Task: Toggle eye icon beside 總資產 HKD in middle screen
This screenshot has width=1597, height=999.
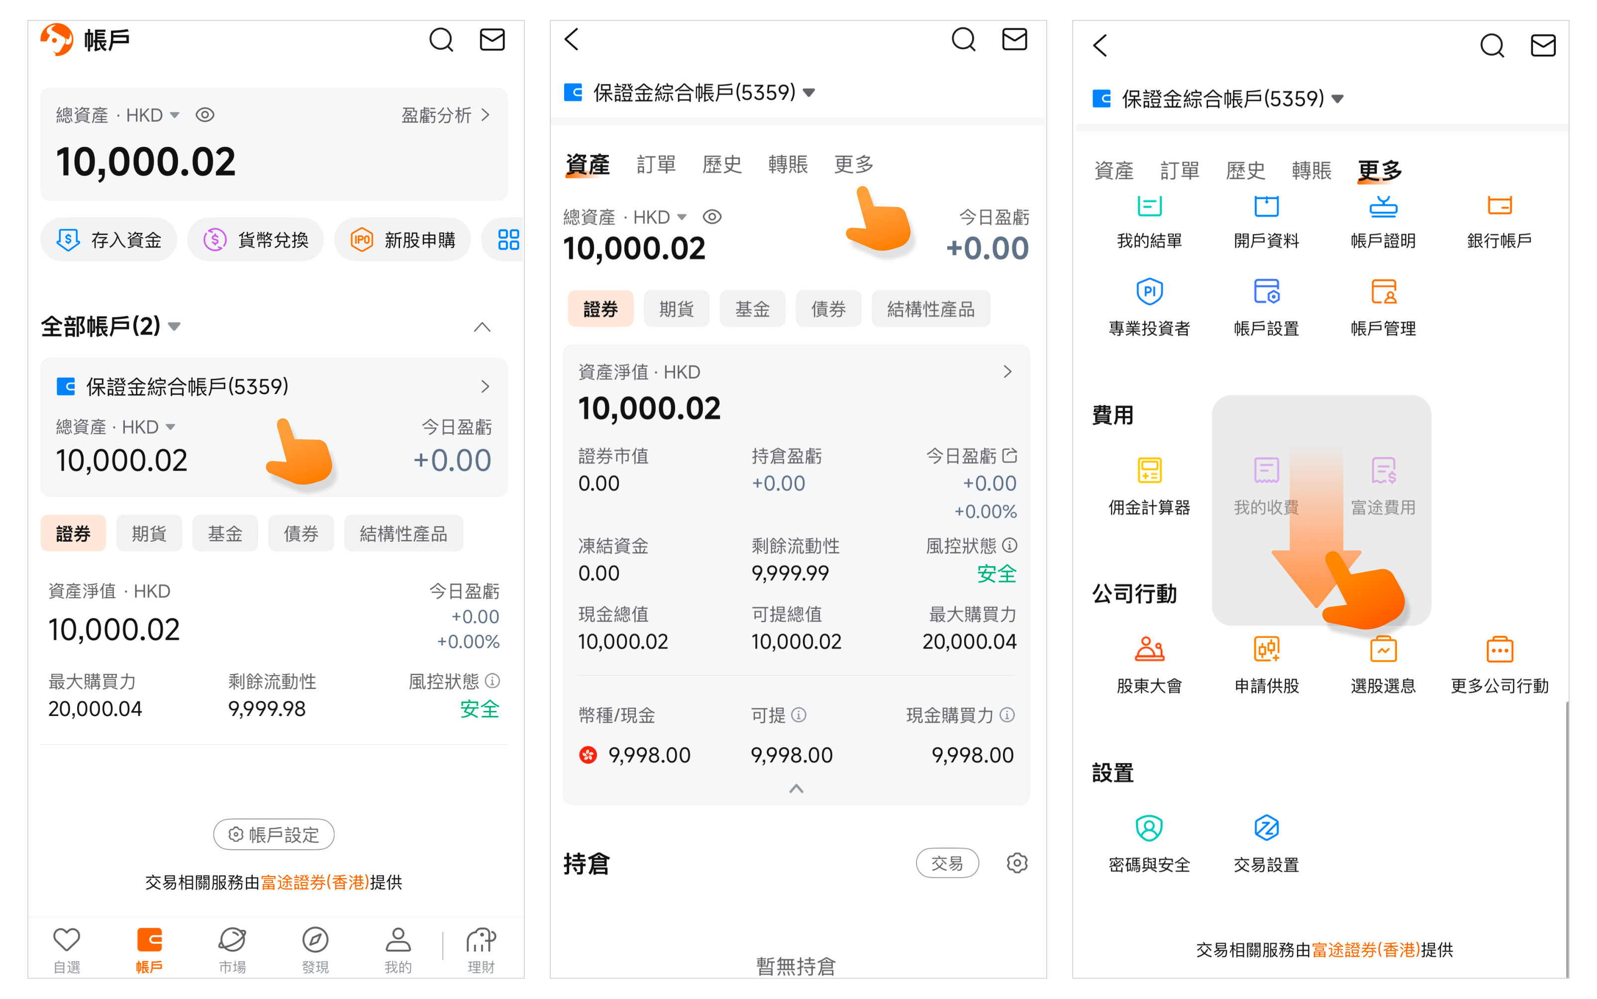Action: coord(711,217)
